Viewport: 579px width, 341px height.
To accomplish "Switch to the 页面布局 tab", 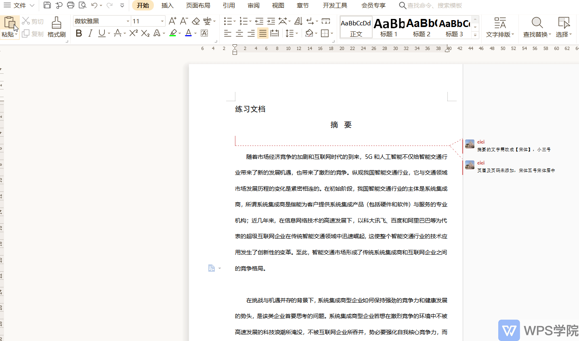I will click(198, 5).
